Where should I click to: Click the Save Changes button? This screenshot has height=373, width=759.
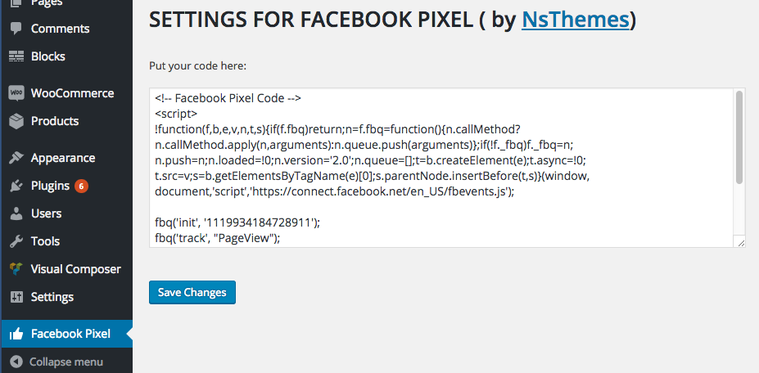pyautogui.click(x=192, y=292)
